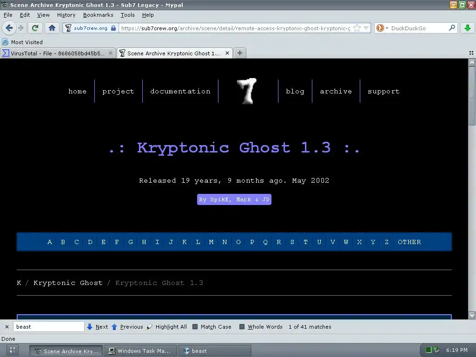476x357 pixels.
Task: Click the green system tray monitor icon
Action: (428, 350)
